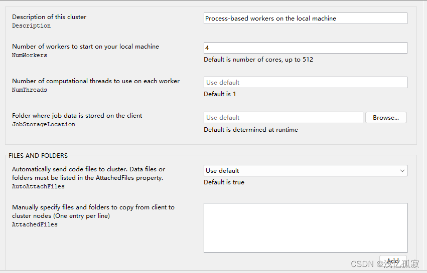
Task: Select the JobStorageLocation folder path field
Action: [x=283, y=118]
